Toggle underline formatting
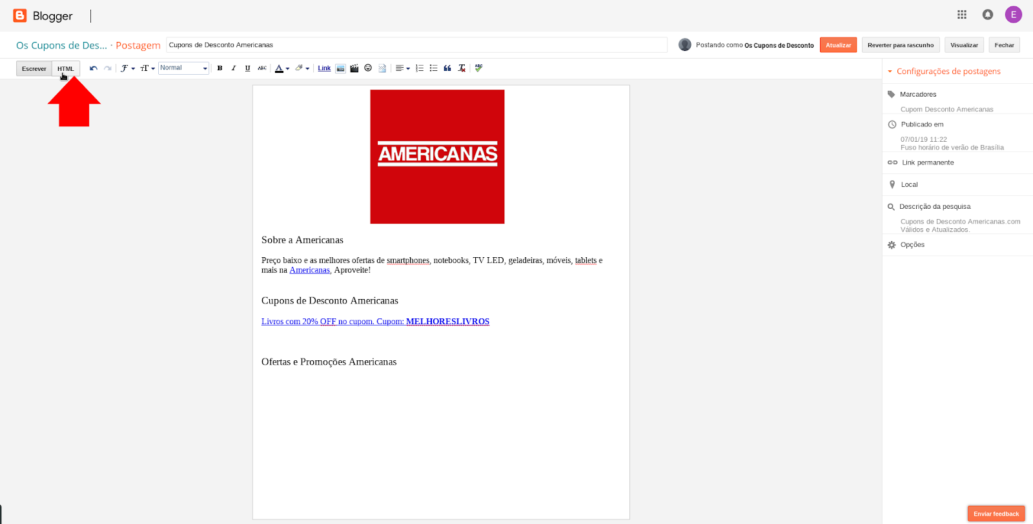1033x524 pixels. point(247,68)
